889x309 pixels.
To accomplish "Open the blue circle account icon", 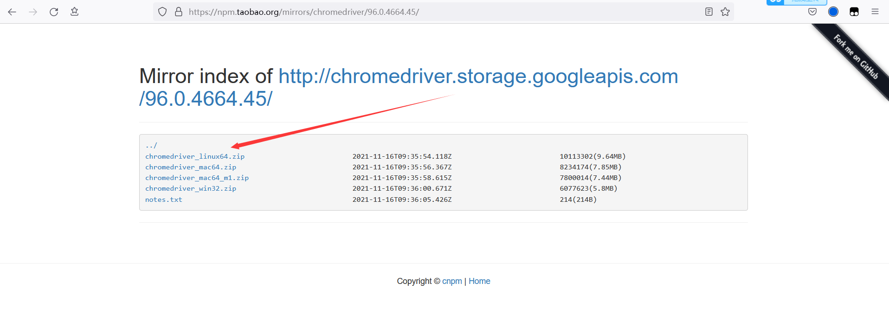I will [x=833, y=12].
